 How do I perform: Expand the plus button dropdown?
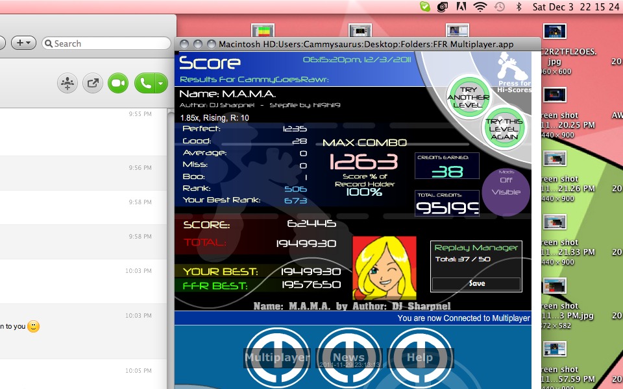(23, 43)
